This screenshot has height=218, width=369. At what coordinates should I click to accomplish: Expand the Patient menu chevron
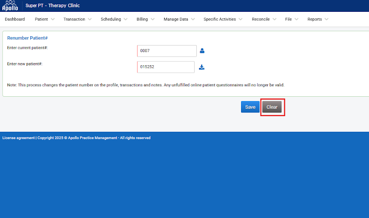pyautogui.click(x=53, y=19)
